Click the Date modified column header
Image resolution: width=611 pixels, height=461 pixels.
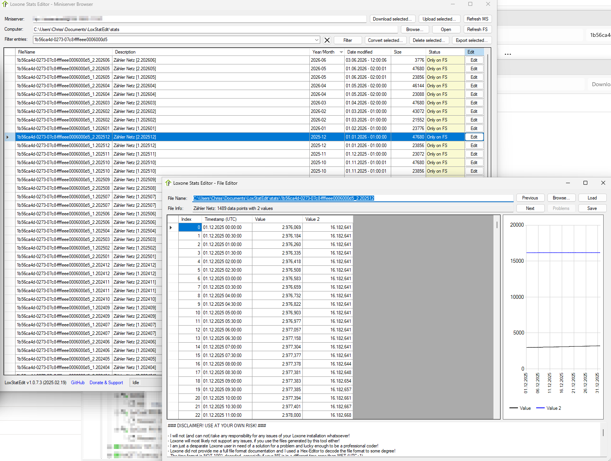(368, 52)
